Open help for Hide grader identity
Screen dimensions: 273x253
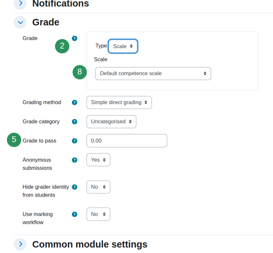point(75,187)
